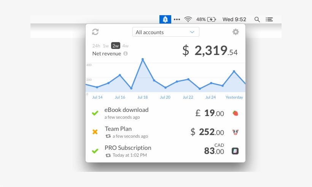Image resolution: width=312 pixels, height=187 pixels.
Task: Click green checkmark beside eBook download
Action: point(95,113)
